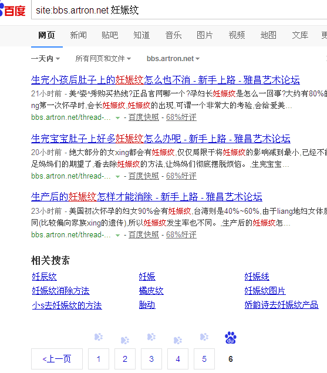Click current page number 6

click(231, 359)
